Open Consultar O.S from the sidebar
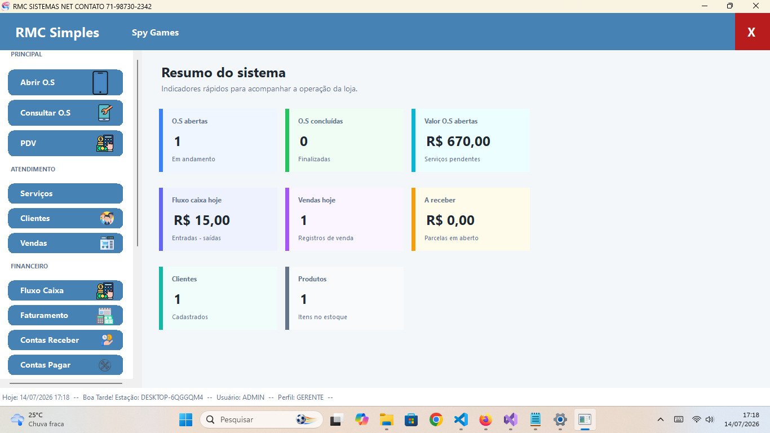Image resolution: width=770 pixels, height=433 pixels. tap(65, 113)
